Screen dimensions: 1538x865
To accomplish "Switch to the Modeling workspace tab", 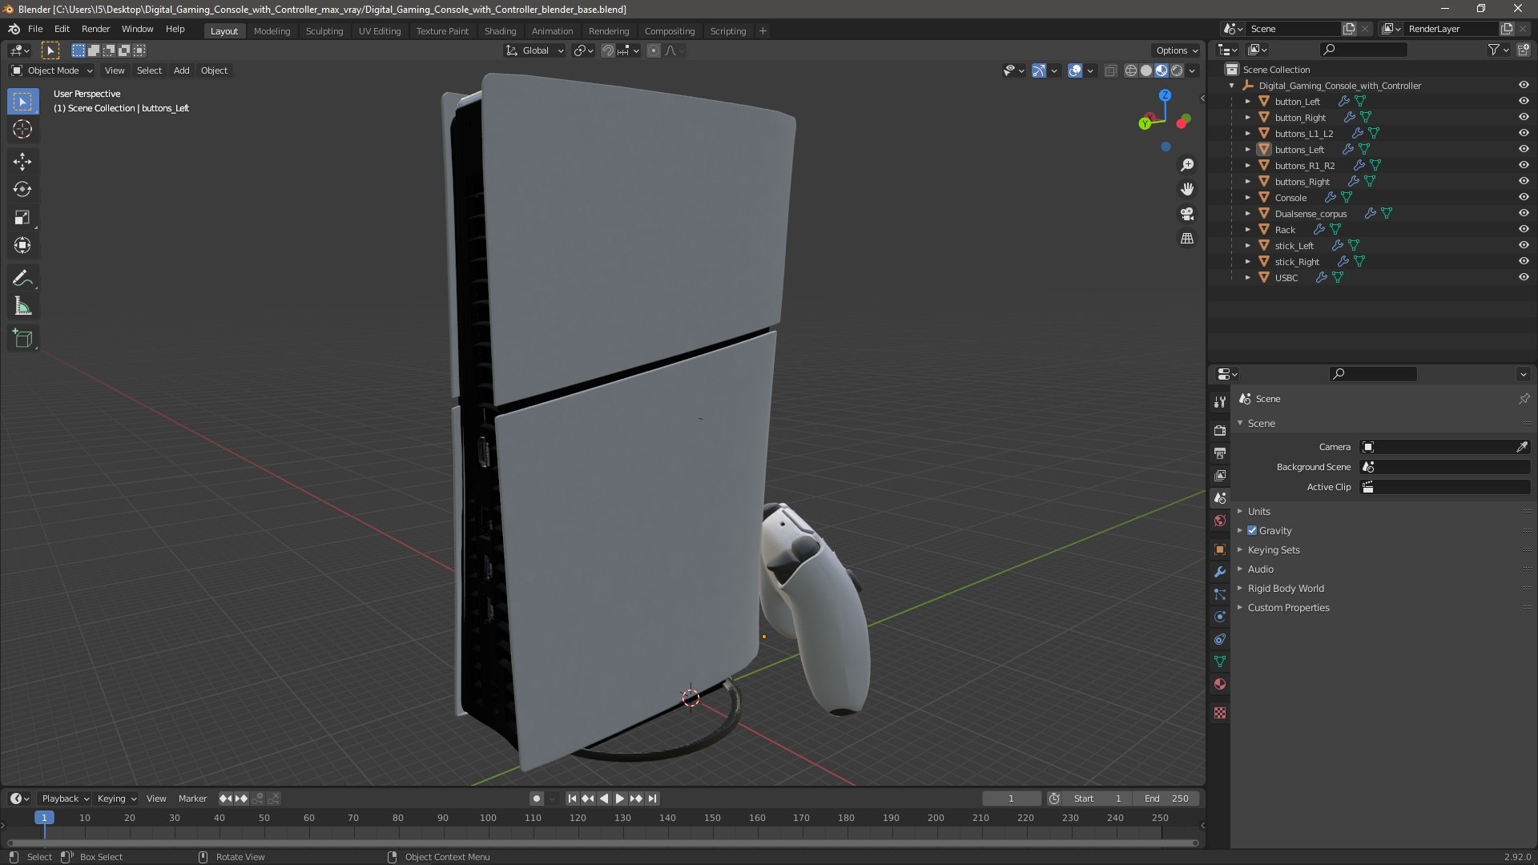I will pos(272,31).
